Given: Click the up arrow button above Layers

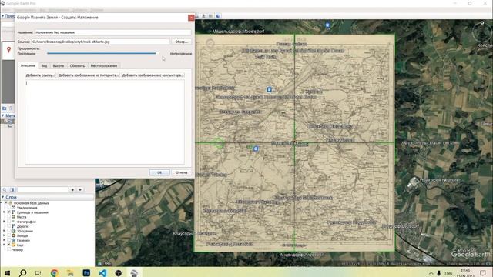Looking at the screenshot, I should pos(72,190).
